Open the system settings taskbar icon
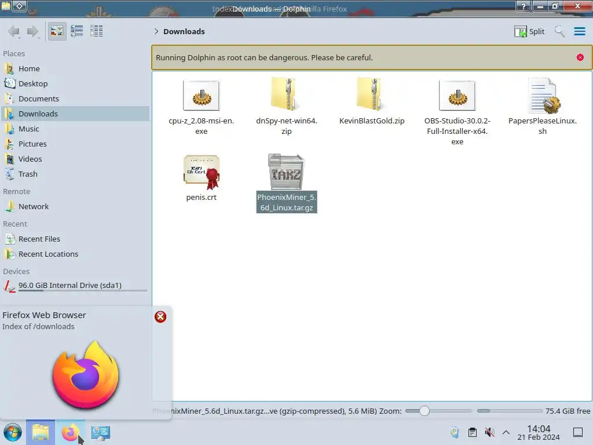This screenshot has width=593, height=445. click(100, 432)
